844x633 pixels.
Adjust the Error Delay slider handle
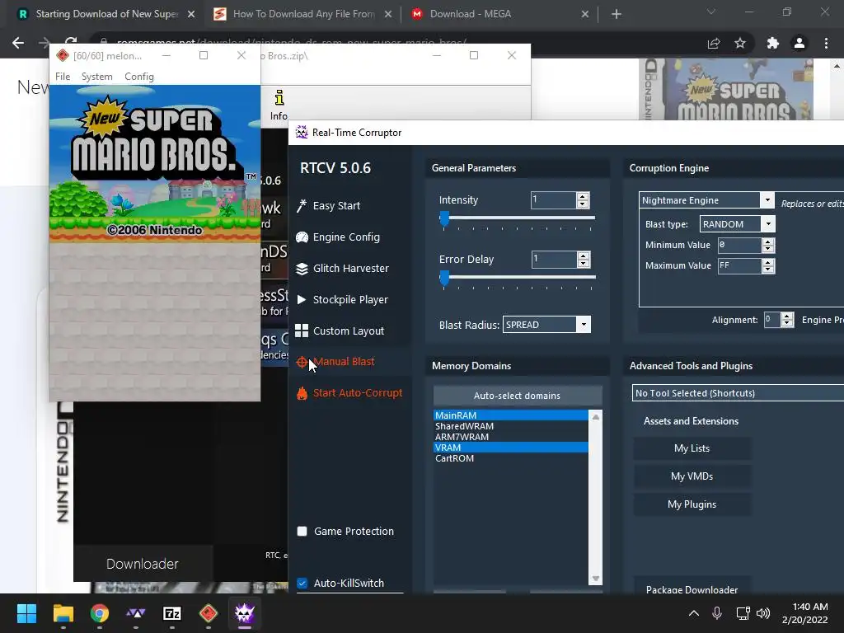pyautogui.click(x=444, y=278)
